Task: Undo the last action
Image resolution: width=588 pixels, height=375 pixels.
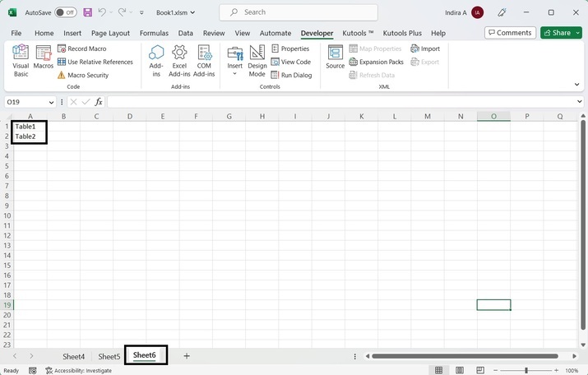Action: click(x=102, y=12)
